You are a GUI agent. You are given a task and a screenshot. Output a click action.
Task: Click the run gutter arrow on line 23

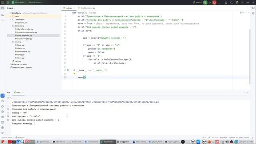point(68,70)
